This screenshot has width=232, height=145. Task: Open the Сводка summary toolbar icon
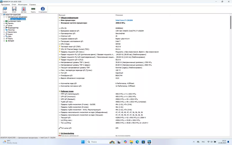5,10
